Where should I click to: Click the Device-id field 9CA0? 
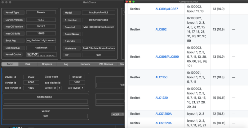(x=31, y=77)
